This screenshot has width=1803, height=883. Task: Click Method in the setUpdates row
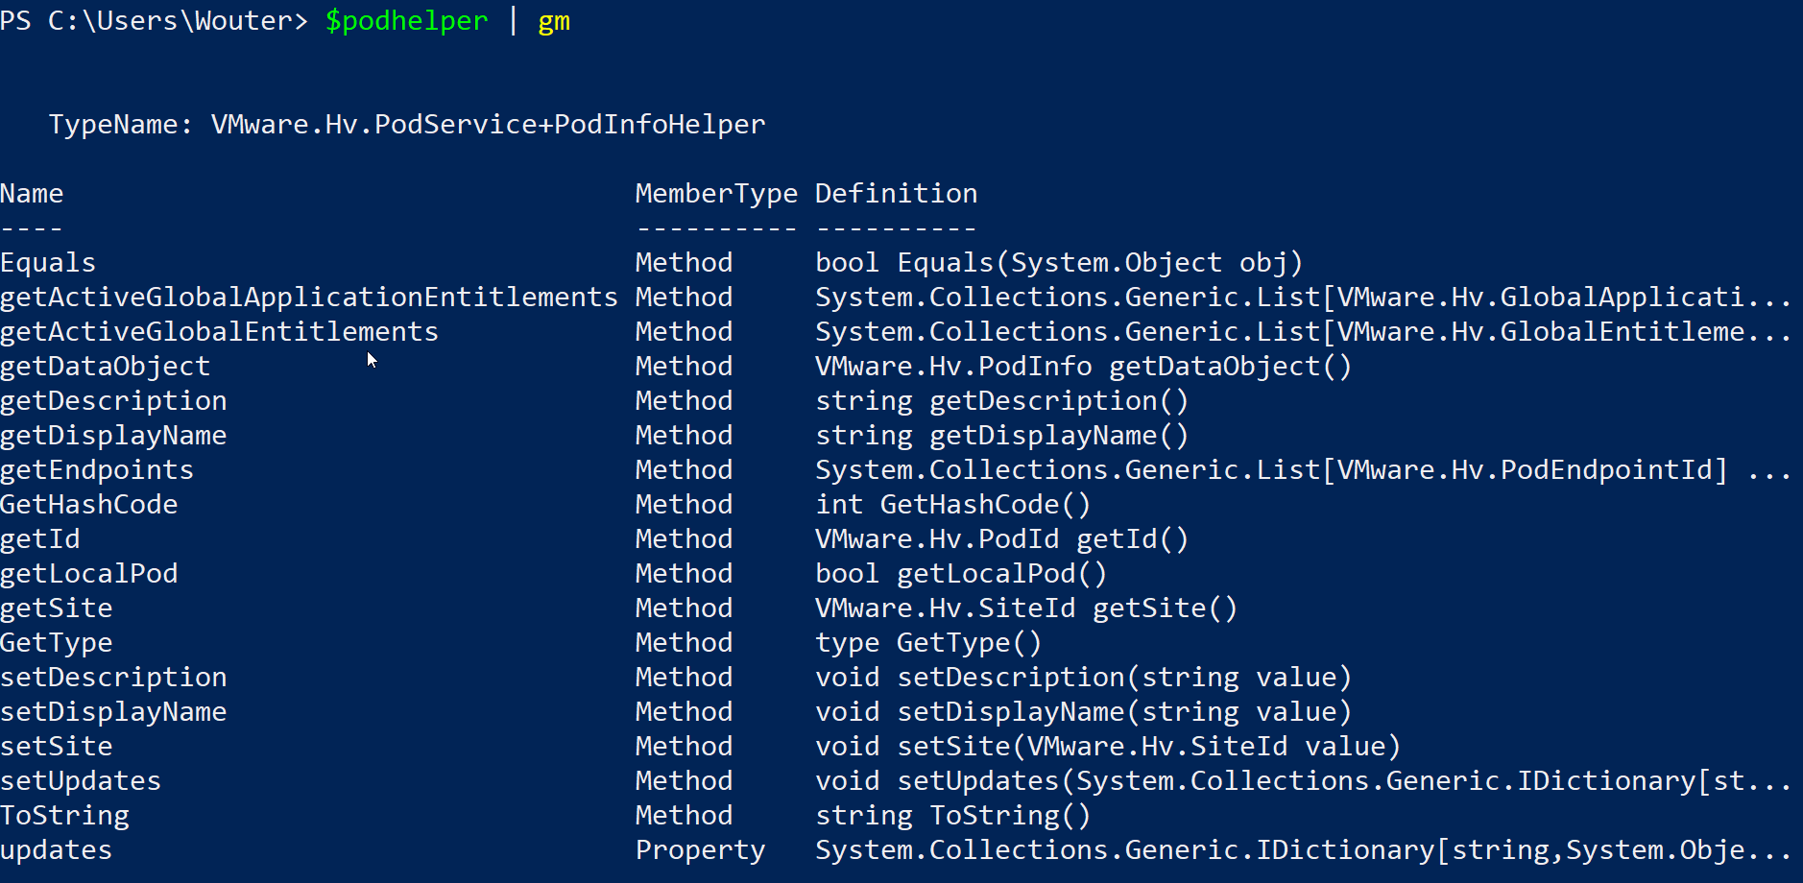point(684,781)
